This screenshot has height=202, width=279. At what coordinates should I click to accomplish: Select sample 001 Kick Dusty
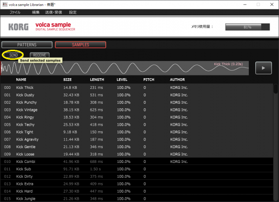click(137, 95)
